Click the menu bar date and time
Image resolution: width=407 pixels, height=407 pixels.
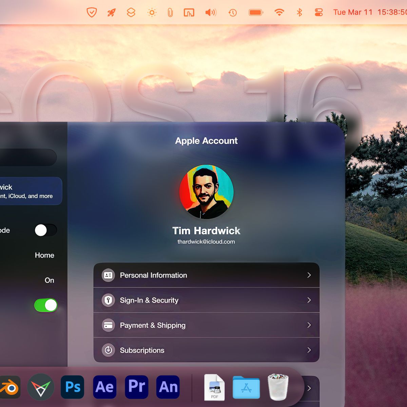click(370, 13)
